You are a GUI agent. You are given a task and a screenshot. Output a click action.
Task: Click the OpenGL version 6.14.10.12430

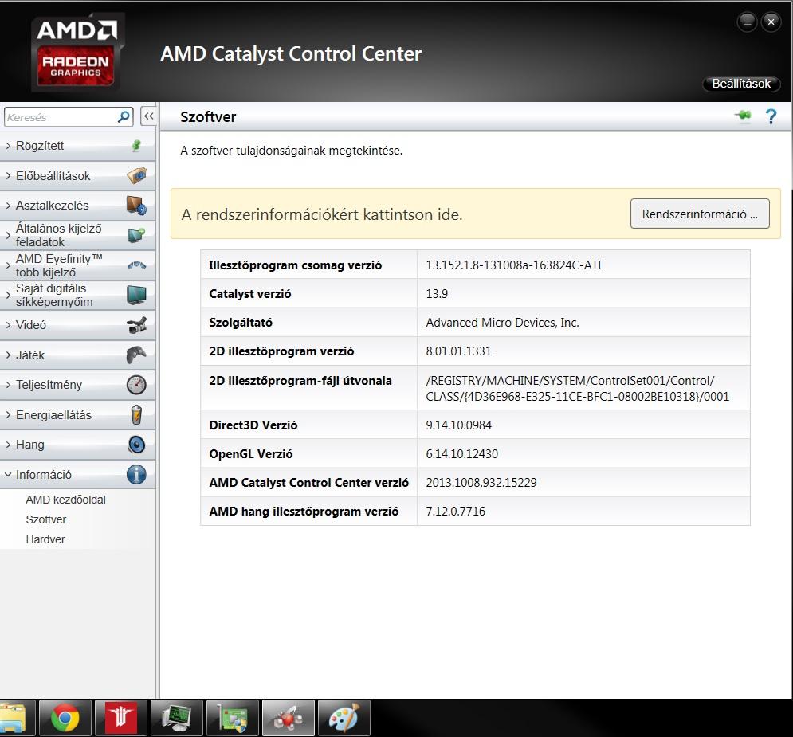[461, 454]
